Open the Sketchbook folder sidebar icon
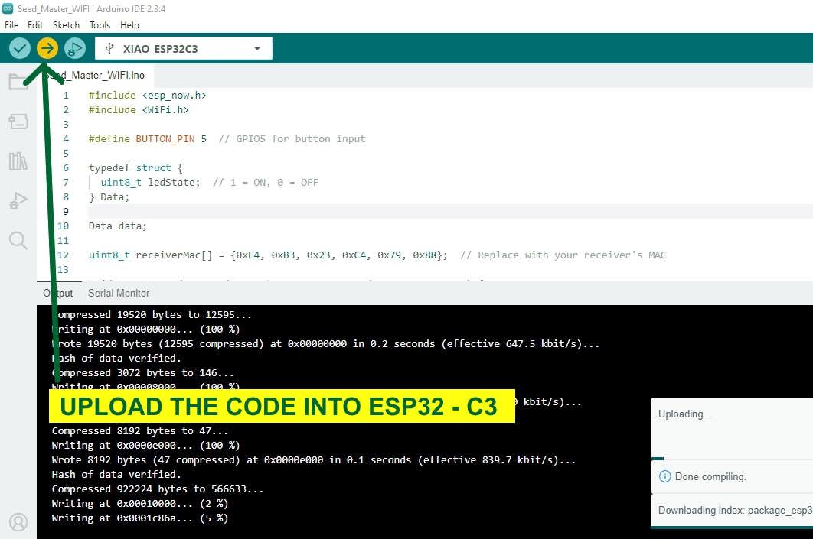Screen dimensions: 813x539 [18, 81]
